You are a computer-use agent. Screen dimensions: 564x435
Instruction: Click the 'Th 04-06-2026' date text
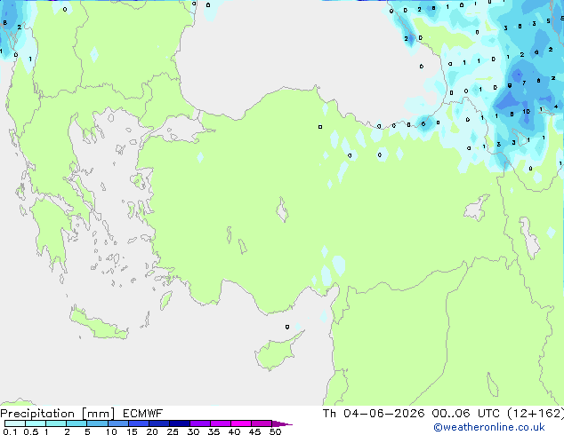(x=374, y=414)
